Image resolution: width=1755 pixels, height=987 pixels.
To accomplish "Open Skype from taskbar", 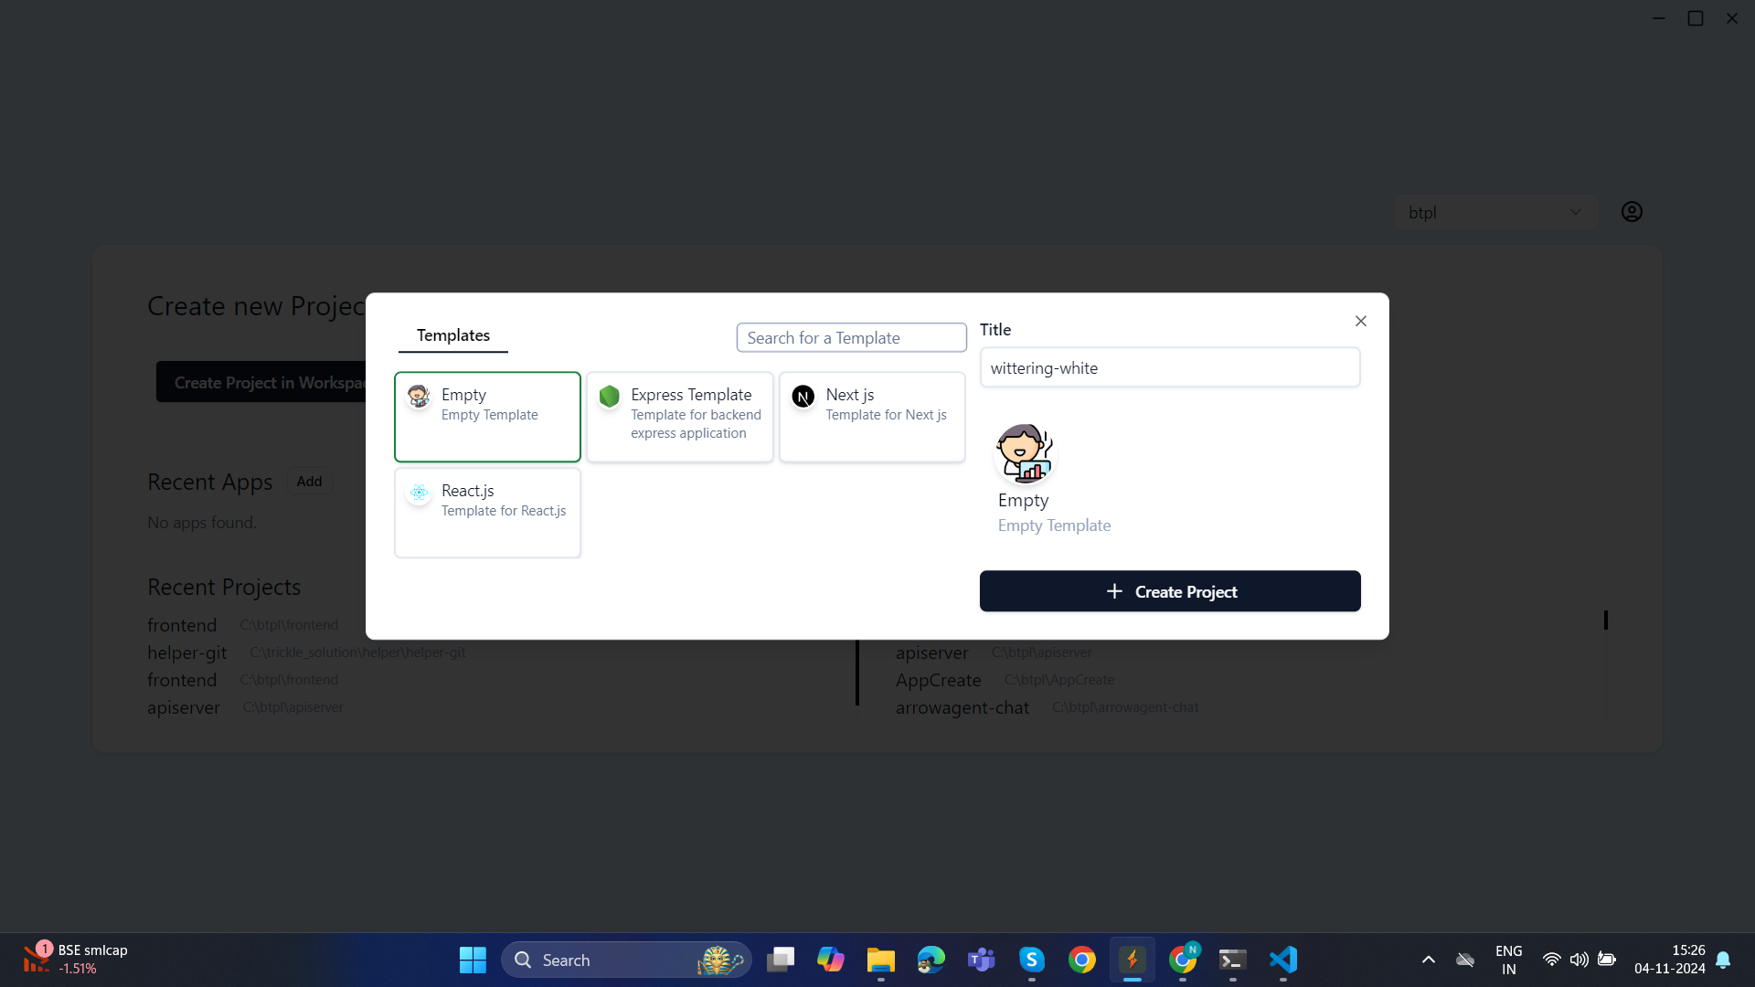I will (1032, 960).
